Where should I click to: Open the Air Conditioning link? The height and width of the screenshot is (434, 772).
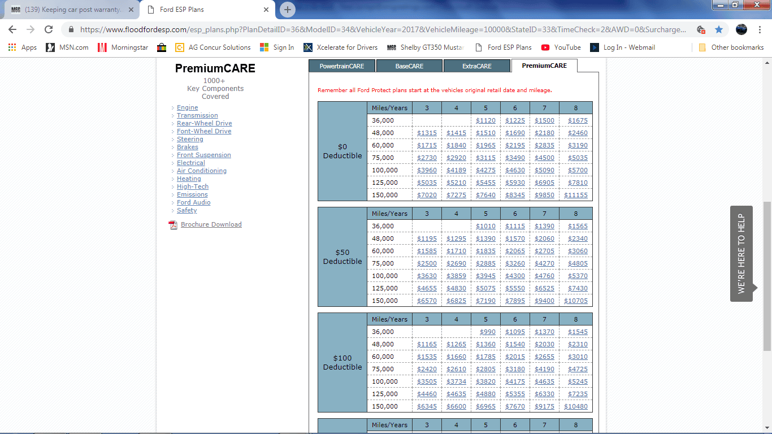(x=202, y=171)
